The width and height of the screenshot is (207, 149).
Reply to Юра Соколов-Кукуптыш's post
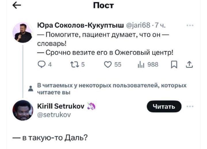pyautogui.click(x=42, y=66)
